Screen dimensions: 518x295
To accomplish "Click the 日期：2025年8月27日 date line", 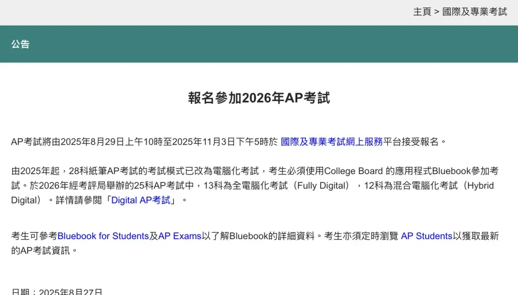I will [x=57, y=292].
